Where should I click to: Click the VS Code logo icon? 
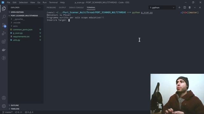[3, 2]
